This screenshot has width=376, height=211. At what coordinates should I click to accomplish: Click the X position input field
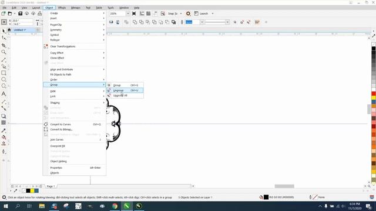[x=22, y=21]
